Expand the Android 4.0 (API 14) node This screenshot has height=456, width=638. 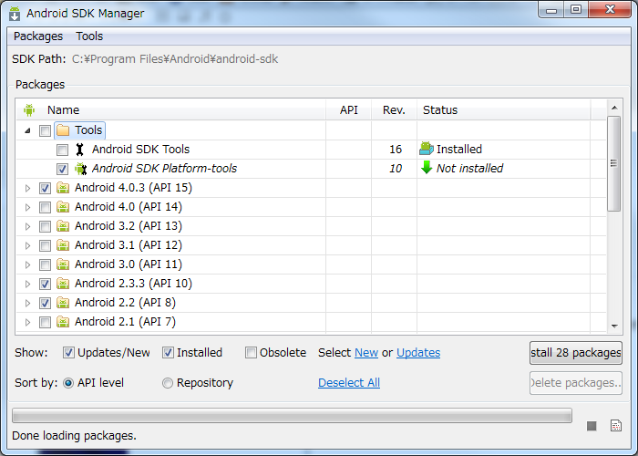27,207
